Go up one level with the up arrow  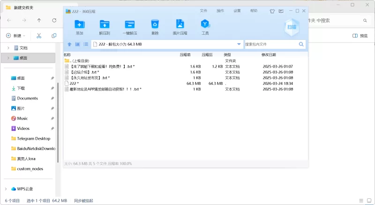[x=70, y=45]
